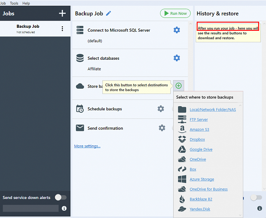This screenshot has width=266, height=218.
Task: Click the Local/Network folder icon
Action: pyautogui.click(x=182, y=110)
